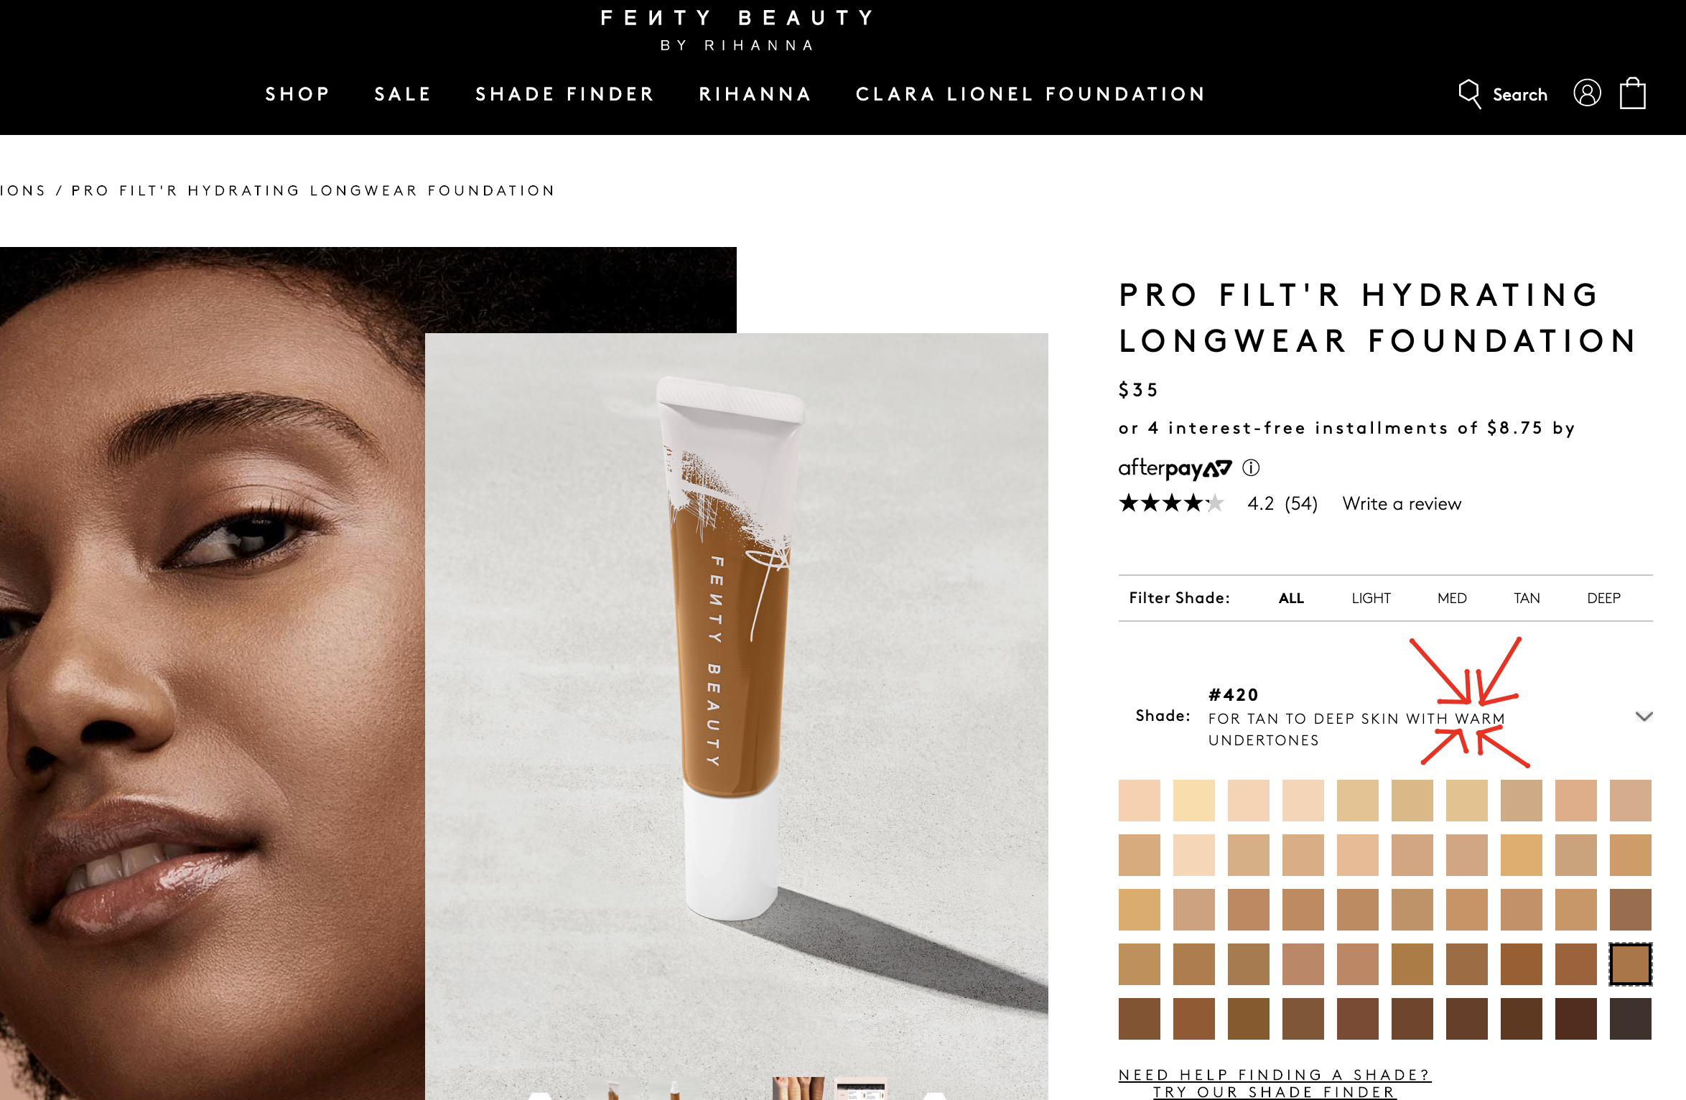Click the Afterpay logo
Image resolution: width=1686 pixels, height=1100 pixels.
pyautogui.click(x=1175, y=468)
